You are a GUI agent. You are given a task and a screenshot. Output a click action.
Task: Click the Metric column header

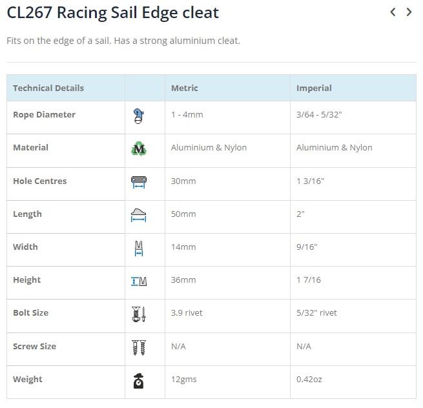[x=185, y=88]
